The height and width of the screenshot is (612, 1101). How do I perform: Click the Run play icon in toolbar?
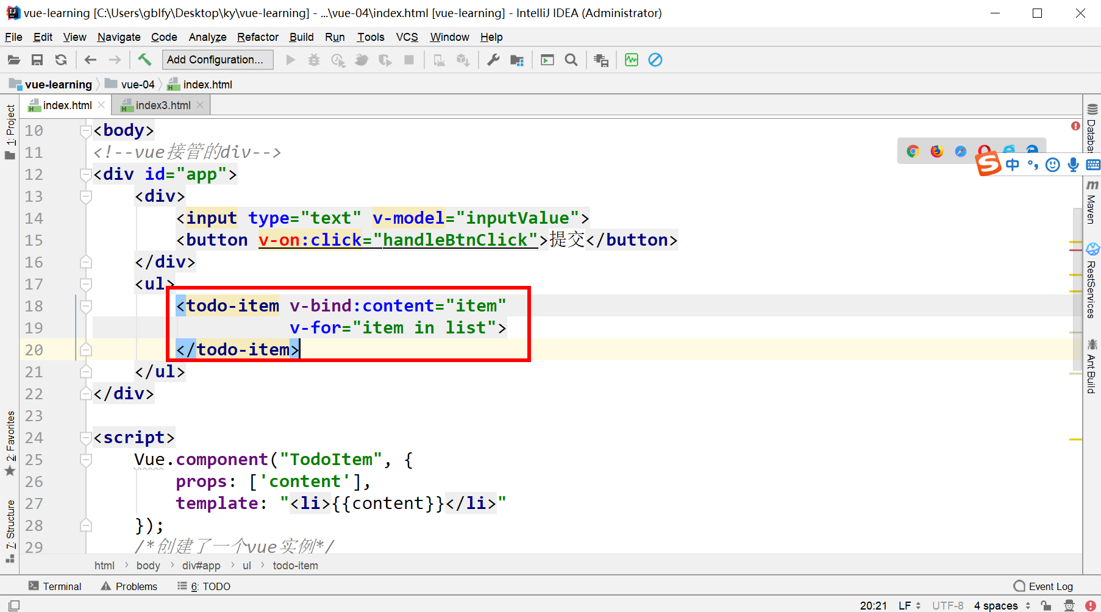click(x=291, y=60)
